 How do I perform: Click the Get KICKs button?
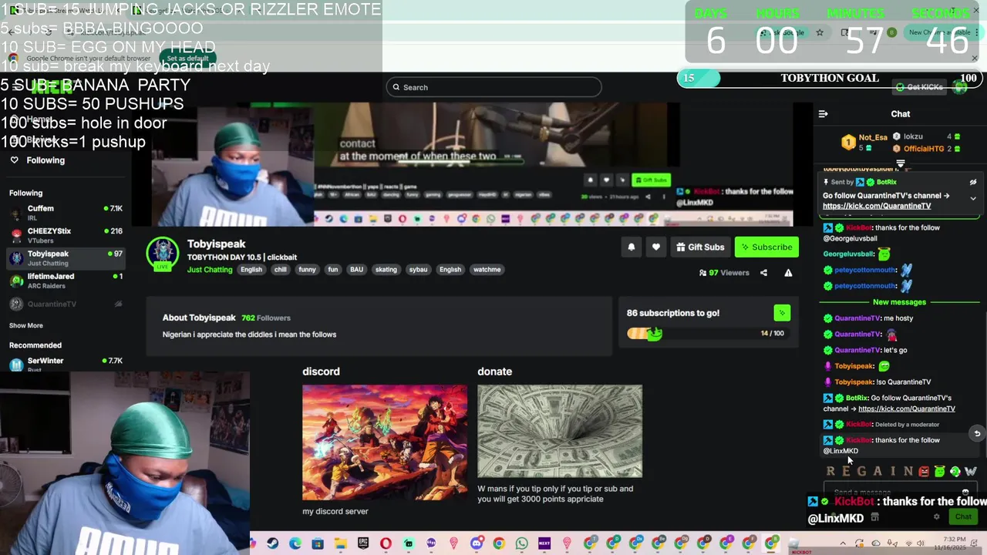coord(920,87)
